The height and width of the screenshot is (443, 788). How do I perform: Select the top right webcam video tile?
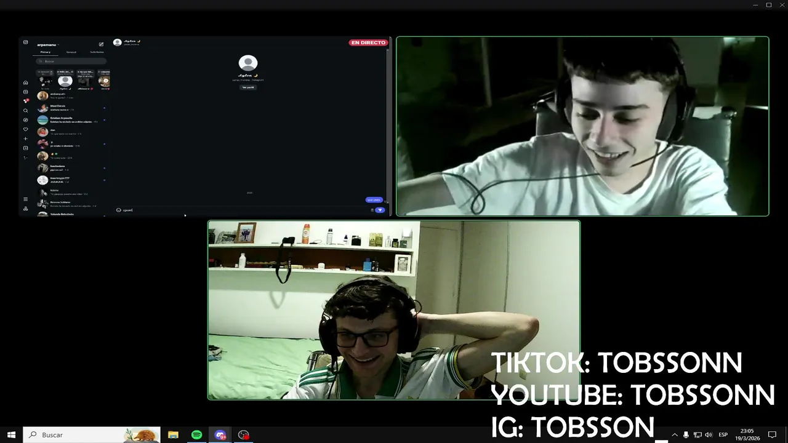(x=582, y=126)
